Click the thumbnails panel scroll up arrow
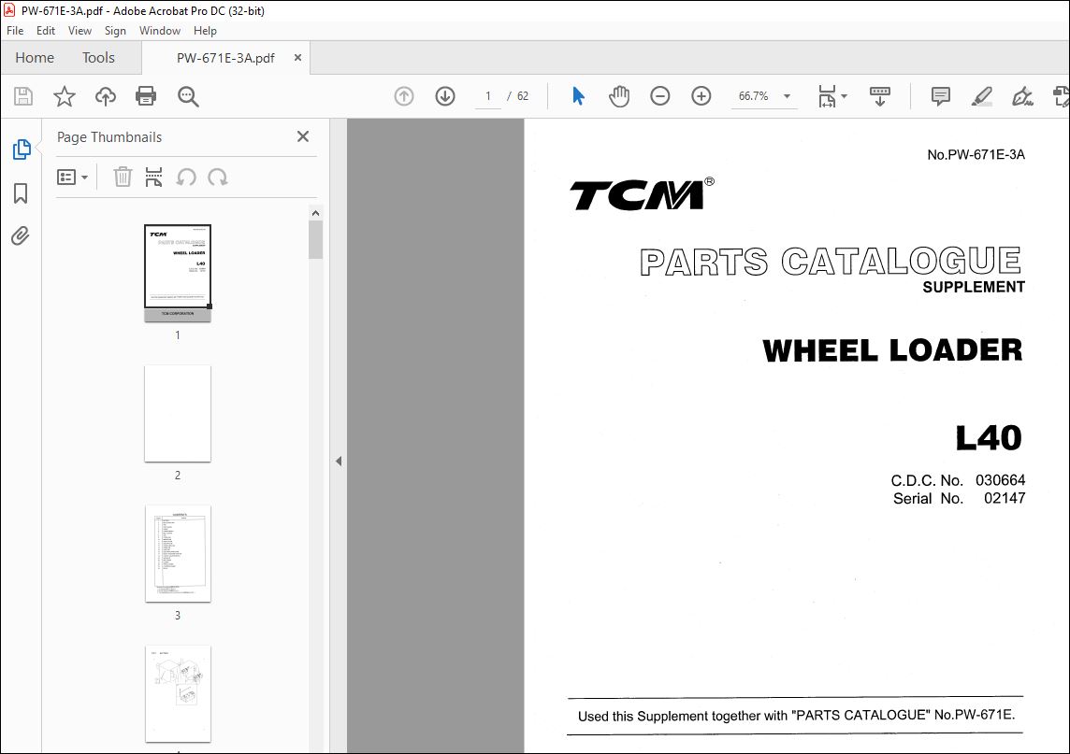 point(315,213)
